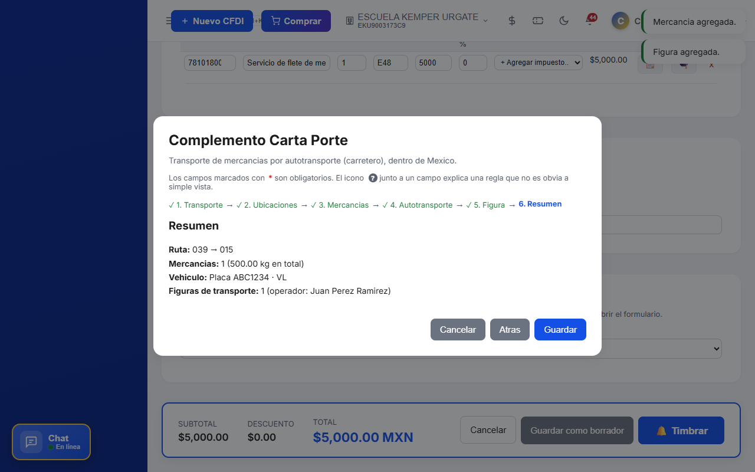Image resolution: width=755 pixels, height=472 pixels.
Task: Click the hamburger menu icon beside Nuevo CFDI
Action: pyautogui.click(x=169, y=21)
